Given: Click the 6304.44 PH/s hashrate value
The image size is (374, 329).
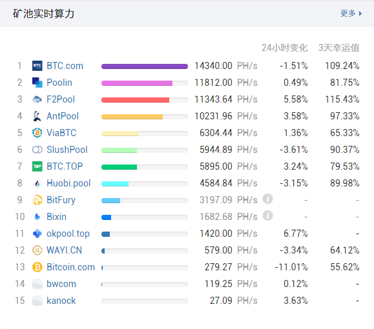Looking at the screenshot, I should pos(229,133).
